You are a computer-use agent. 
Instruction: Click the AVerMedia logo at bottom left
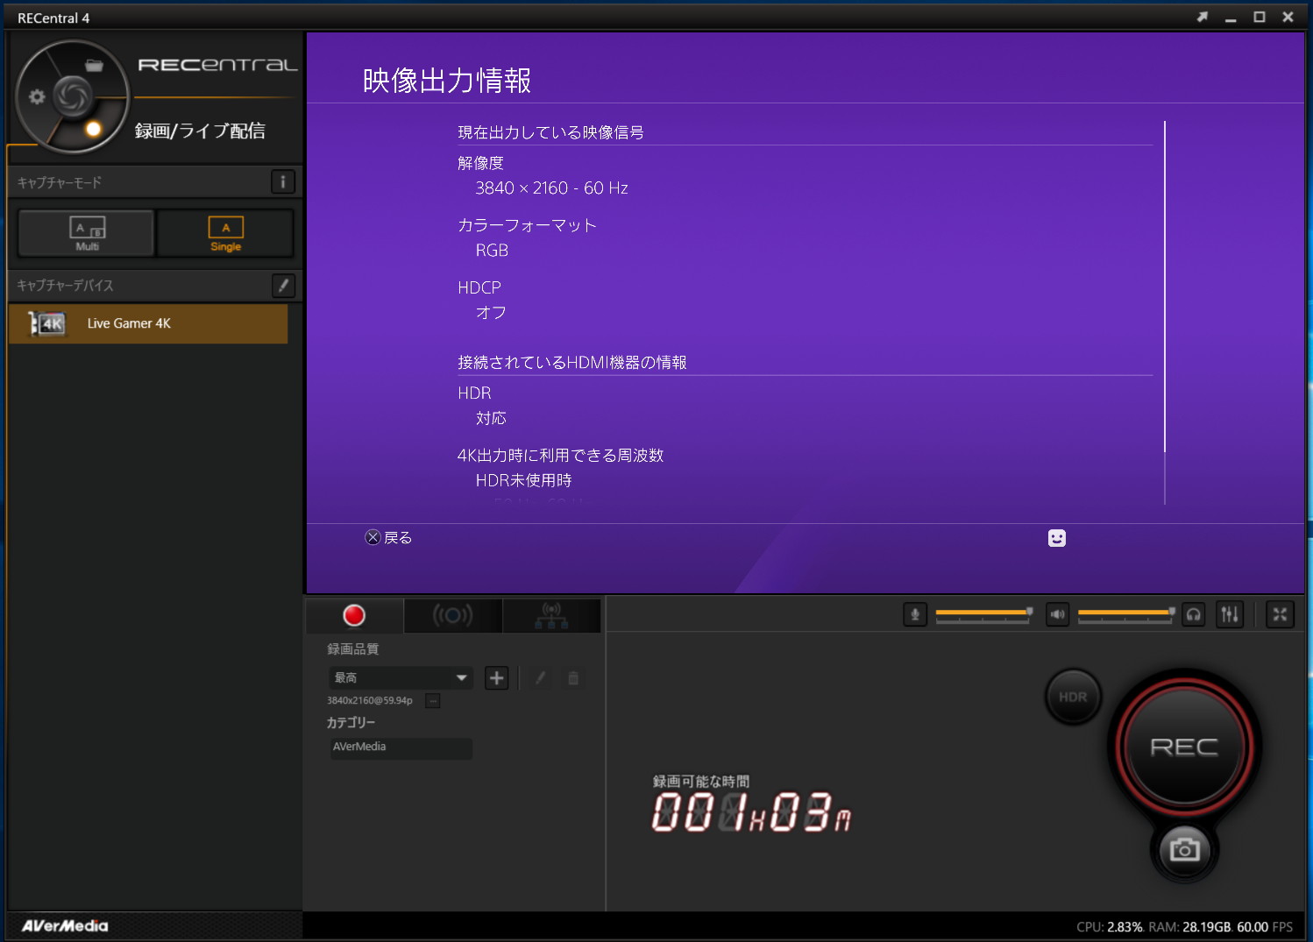[65, 926]
